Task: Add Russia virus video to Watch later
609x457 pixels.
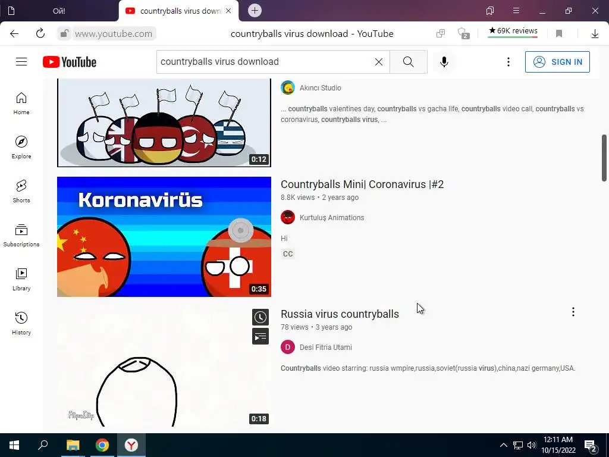Action: tap(260, 317)
